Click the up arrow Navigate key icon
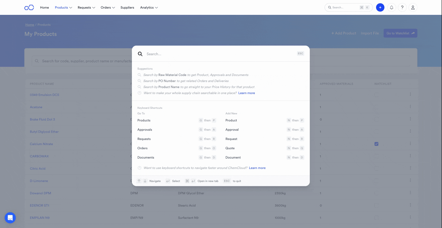Screen dimensions: 442x228 click(139, 181)
